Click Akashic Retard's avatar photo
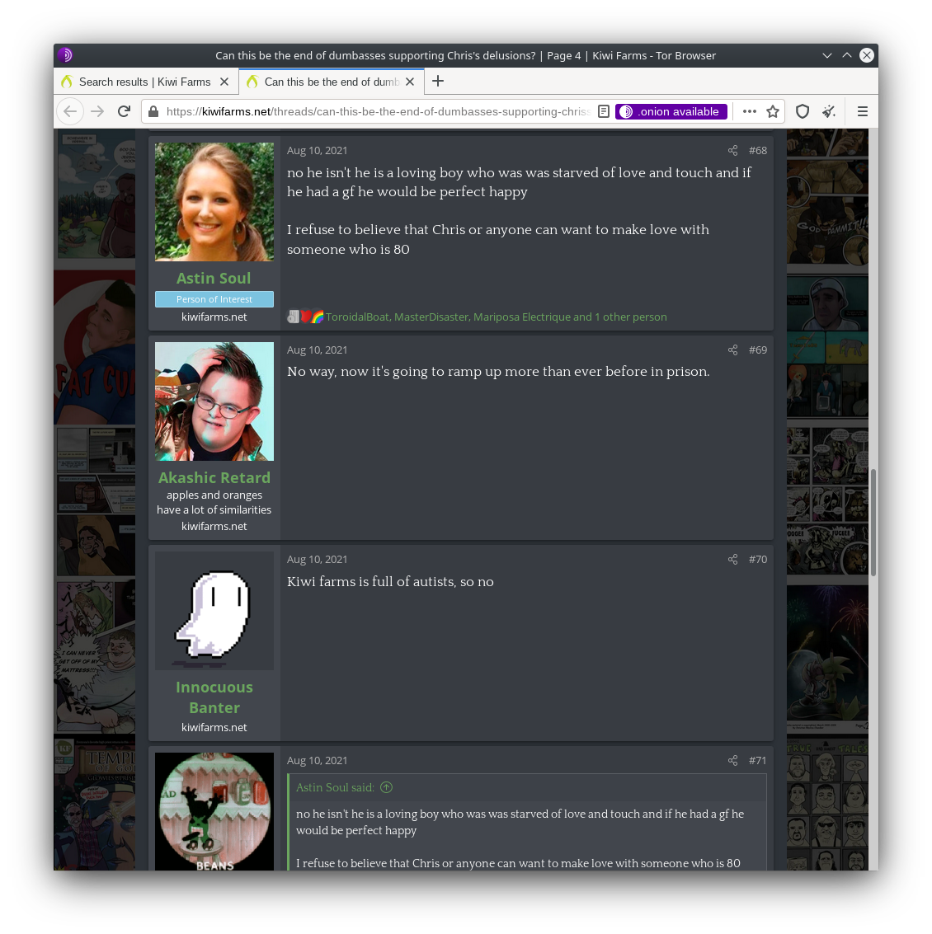The image size is (932, 934). click(214, 401)
